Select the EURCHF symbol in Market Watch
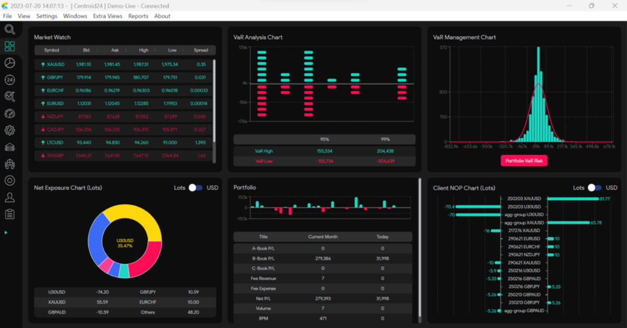Screen dimensions: 627x328 (55, 90)
